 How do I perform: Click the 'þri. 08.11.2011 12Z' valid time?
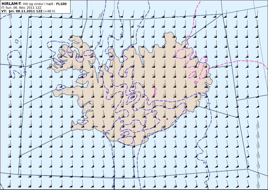click(26, 11)
